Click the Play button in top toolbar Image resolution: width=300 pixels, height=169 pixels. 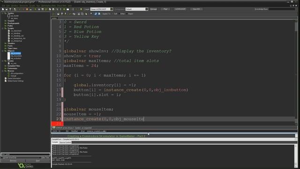tap(165, 9)
